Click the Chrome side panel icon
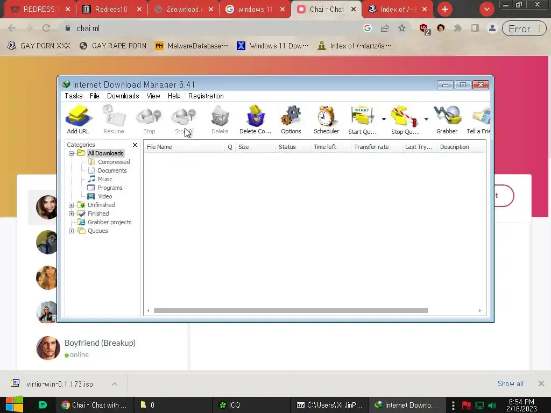551x413 pixels. pos(475,29)
